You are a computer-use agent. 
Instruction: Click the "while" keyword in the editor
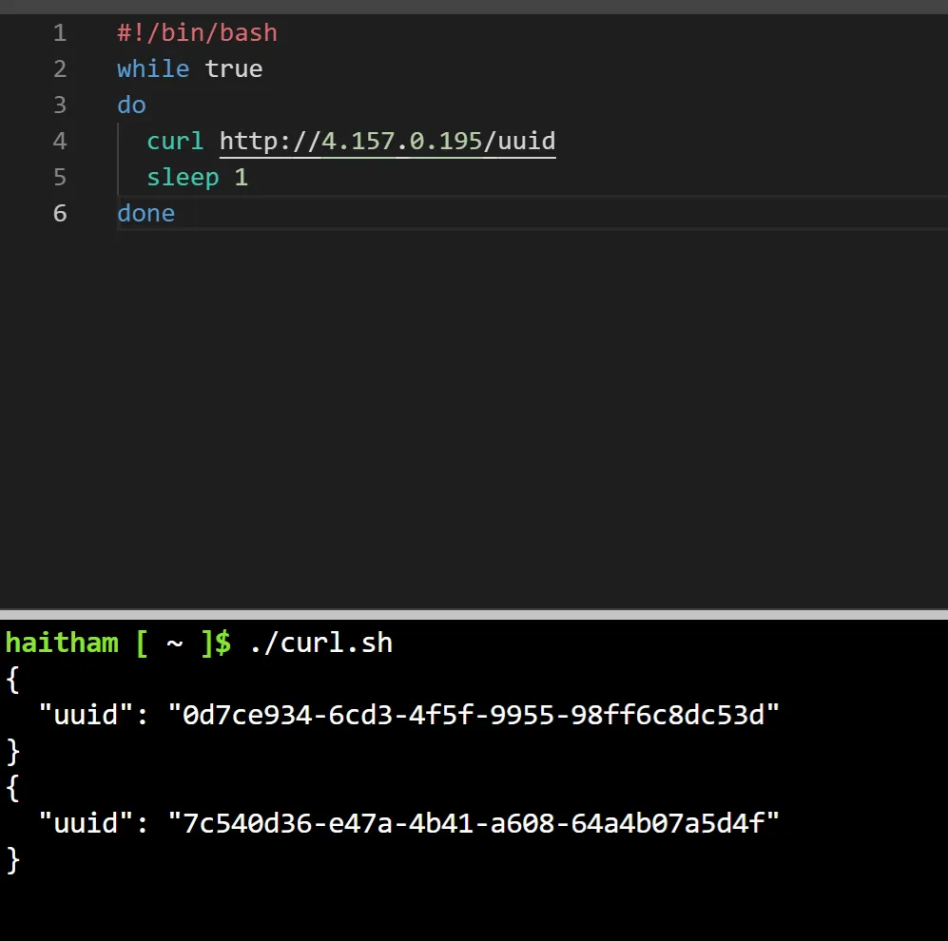153,69
